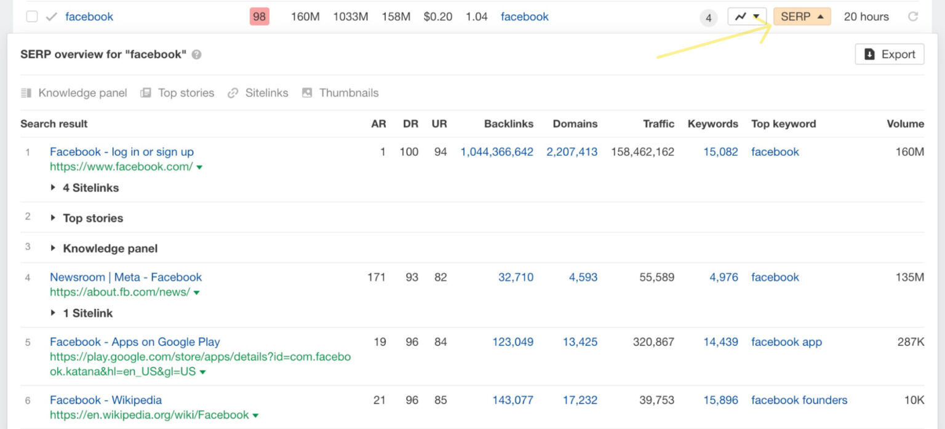The width and height of the screenshot is (945, 429).
Task: Click the Export button
Action: pyautogui.click(x=889, y=54)
